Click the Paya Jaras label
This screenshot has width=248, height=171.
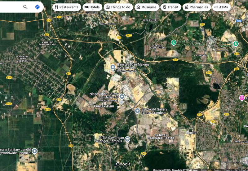pos(241,142)
